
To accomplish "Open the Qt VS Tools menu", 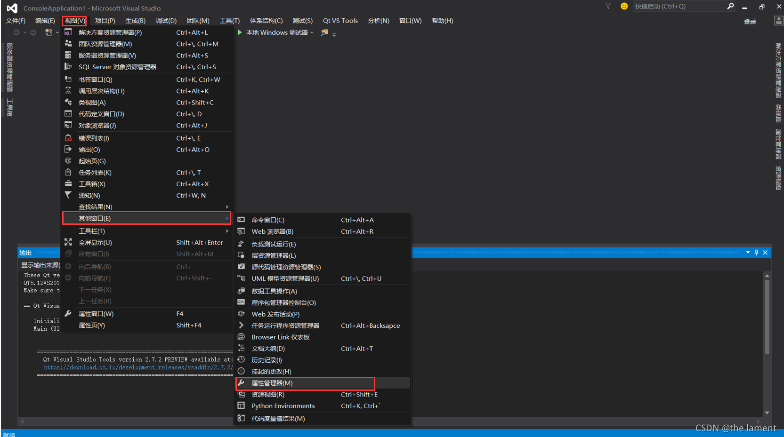I will [x=340, y=21].
